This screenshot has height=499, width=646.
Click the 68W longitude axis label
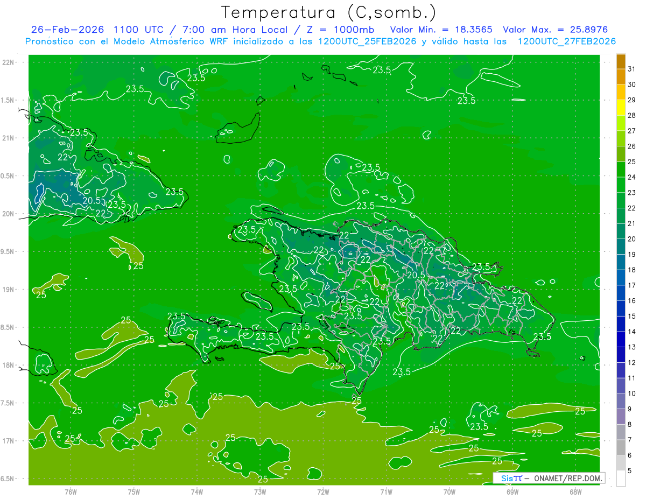click(575, 492)
